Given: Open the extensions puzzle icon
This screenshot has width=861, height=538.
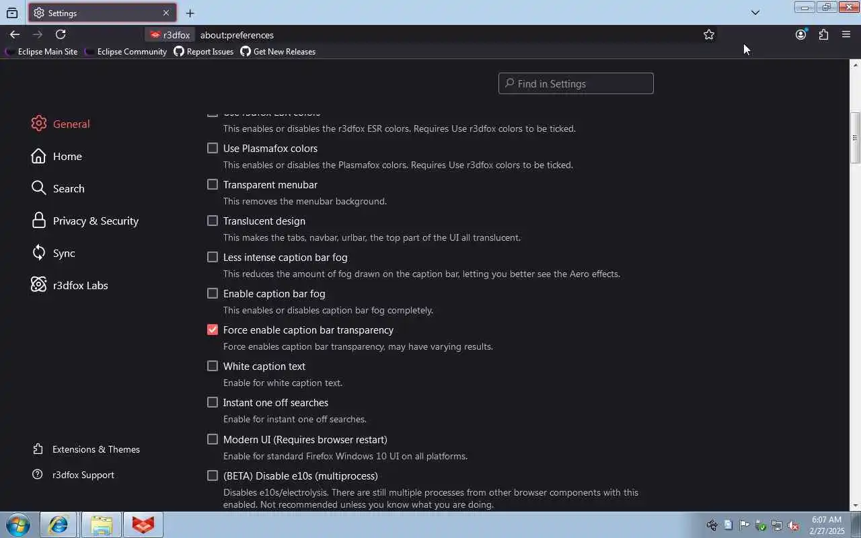Looking at the screenshot, I should [x=823, y=34].
